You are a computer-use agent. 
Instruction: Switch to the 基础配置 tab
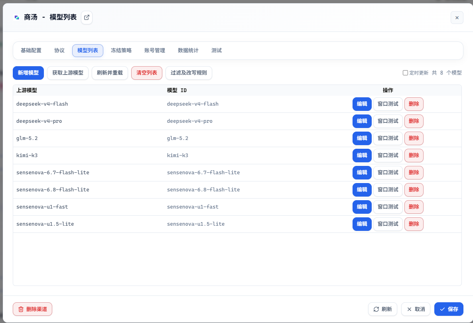pyautogui.click(x=31, y=50)
